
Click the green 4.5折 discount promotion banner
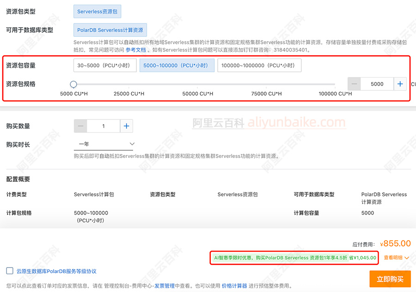click(x=295, y=257)
